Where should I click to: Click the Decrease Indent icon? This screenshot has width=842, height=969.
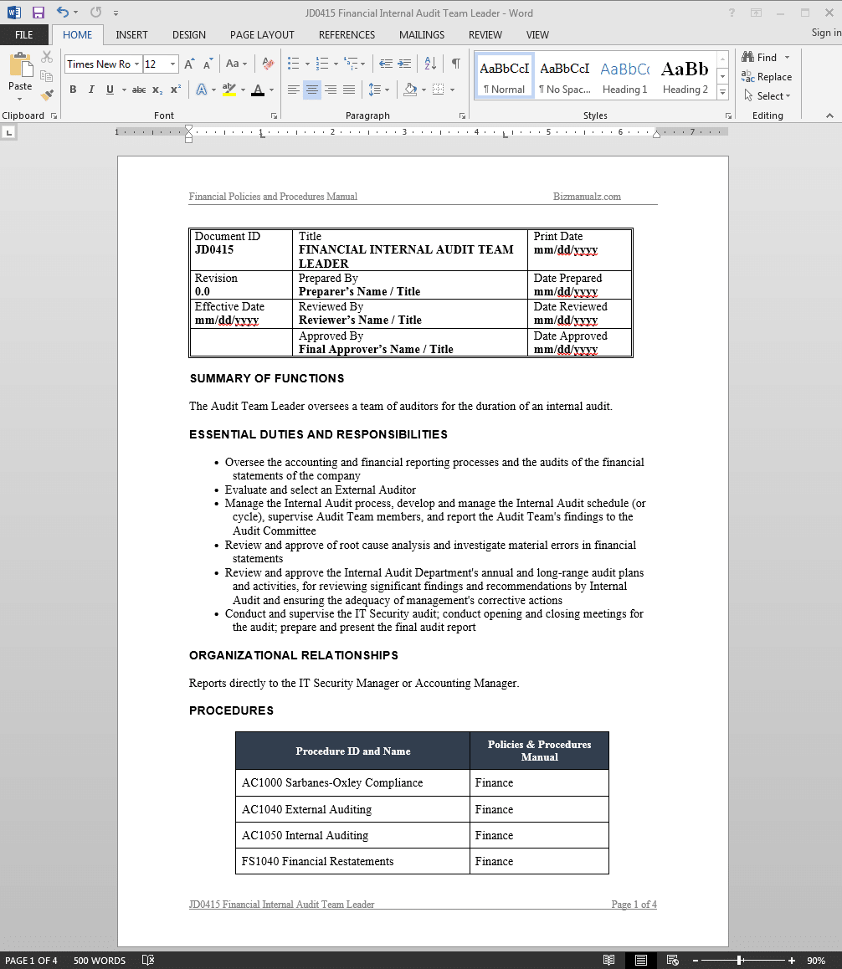(x=386, y=64)
